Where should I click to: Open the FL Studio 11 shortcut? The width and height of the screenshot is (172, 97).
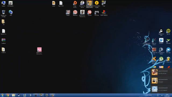tap(168, 60)
